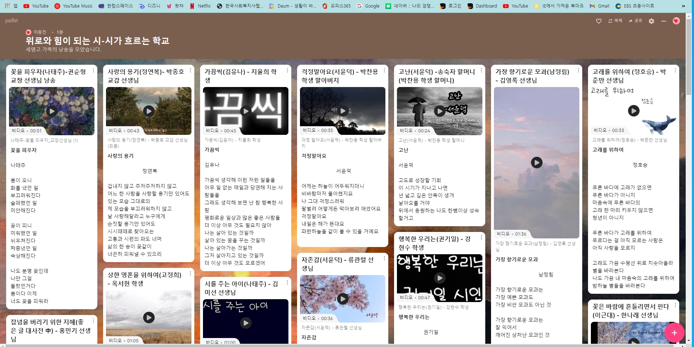Image resolution: width=694 pixels, height=347 pixels.
Task: Open options for 자존감 post
Action: click(x=384, y=259)
